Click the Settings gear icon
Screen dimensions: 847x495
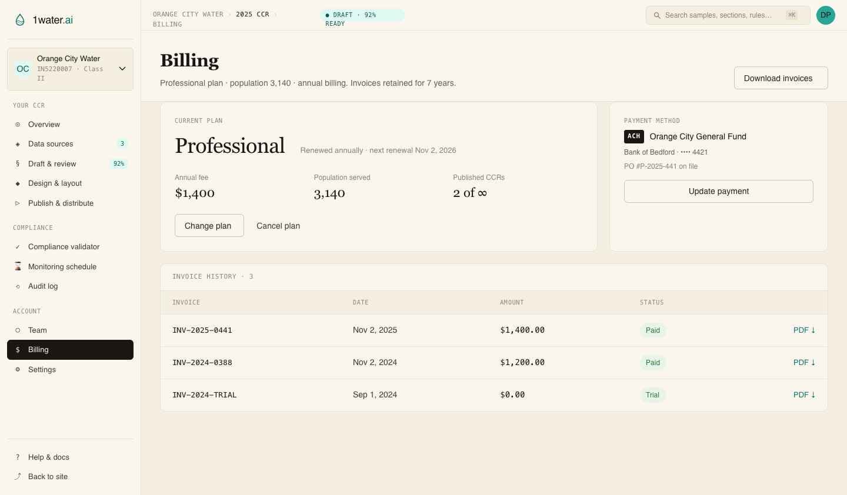pos(18,370)
